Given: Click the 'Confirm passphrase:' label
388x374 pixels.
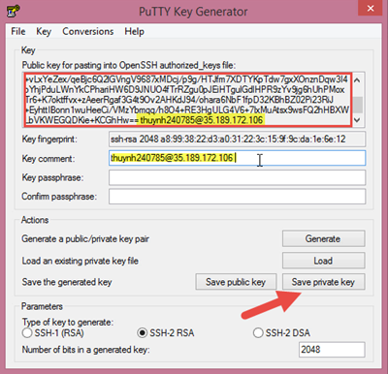Looking at the screenshot, I should [59, 197].
